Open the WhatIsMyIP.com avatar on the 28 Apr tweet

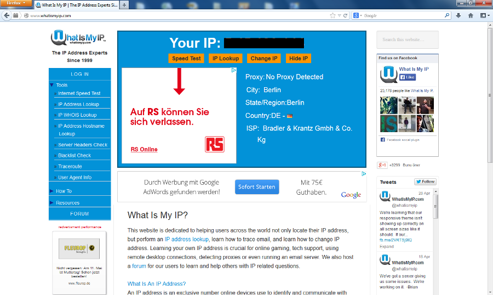point(385,196)
